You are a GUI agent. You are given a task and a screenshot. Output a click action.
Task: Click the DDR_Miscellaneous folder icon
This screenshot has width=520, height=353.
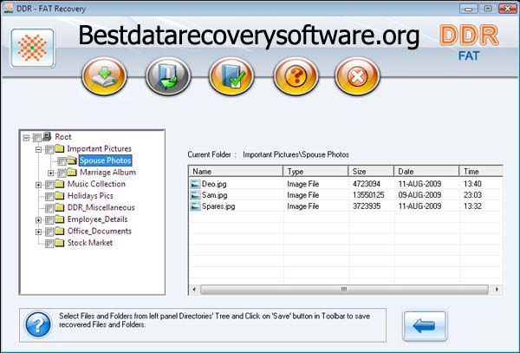pyautogui.click(x=59, y=207)
